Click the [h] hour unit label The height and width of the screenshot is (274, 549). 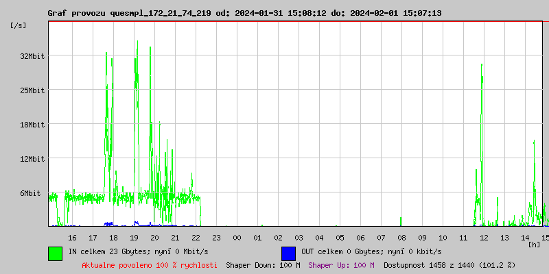(x=535, y=245)
